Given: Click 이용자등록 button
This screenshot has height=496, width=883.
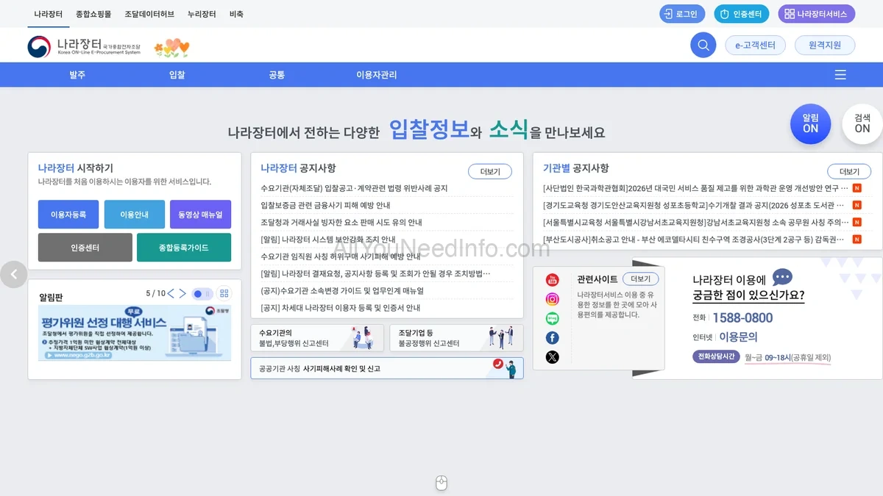Looking at the screenshot, I should click(x=68, y=215).
